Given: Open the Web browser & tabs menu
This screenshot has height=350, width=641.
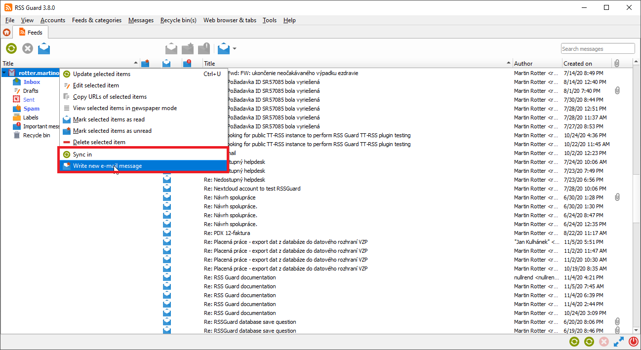Looking at the screenshot, I should (x=230, y=20).
